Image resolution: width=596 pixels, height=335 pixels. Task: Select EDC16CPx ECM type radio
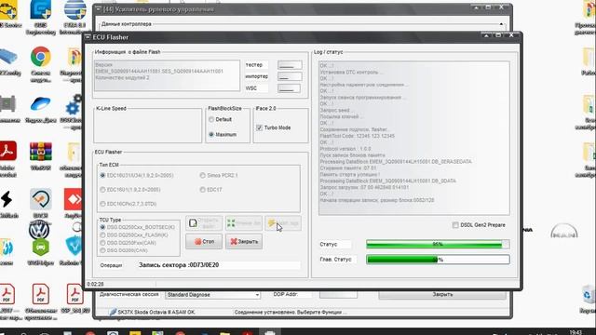tap(102, 204)
